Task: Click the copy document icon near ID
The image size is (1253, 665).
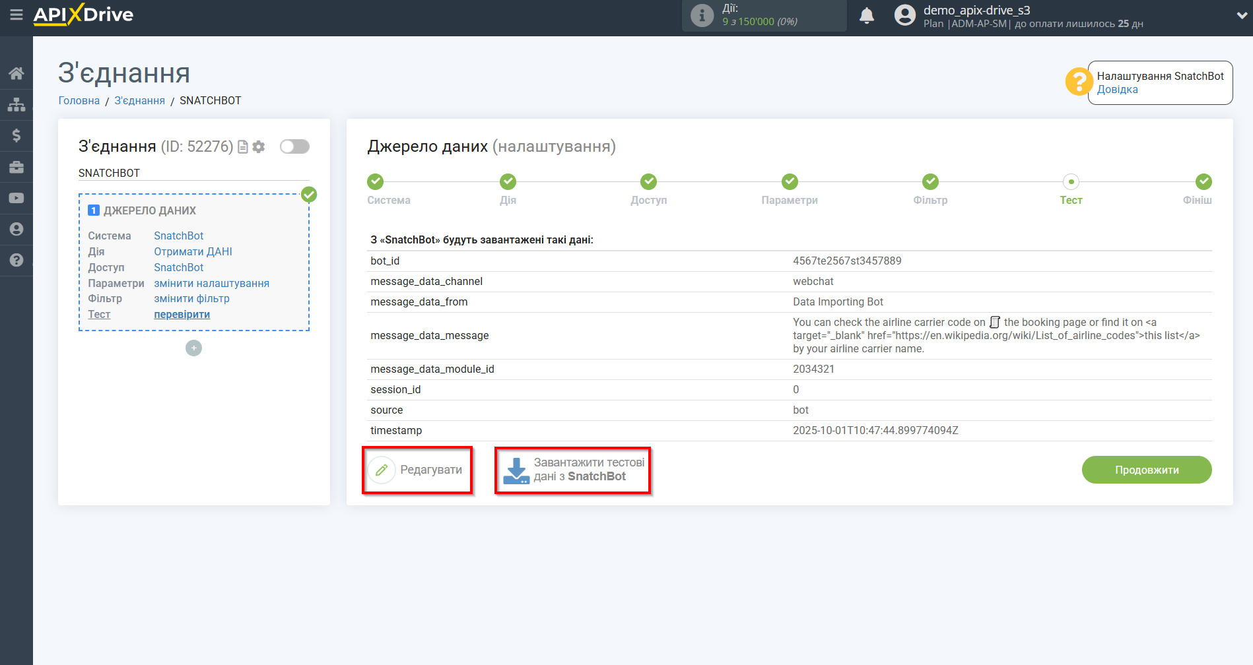Action: click(243, 147)
